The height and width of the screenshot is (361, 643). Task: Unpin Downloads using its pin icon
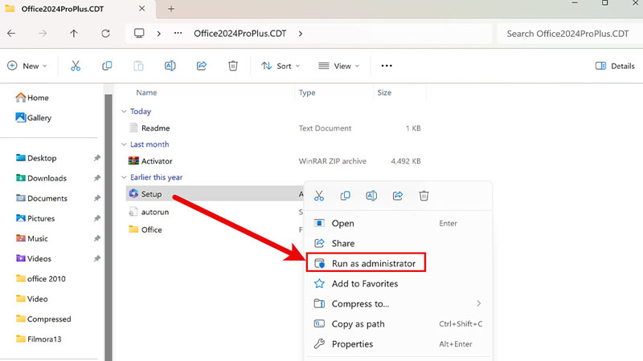[x=97, y=178]
